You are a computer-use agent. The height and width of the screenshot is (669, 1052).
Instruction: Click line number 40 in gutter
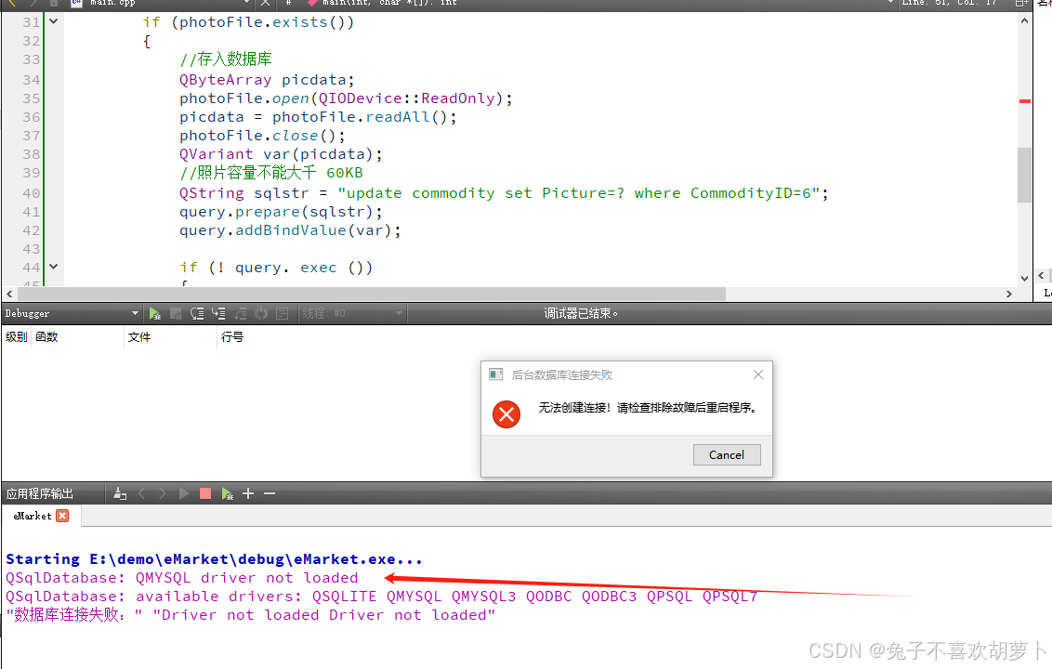[x=32, y=193]
